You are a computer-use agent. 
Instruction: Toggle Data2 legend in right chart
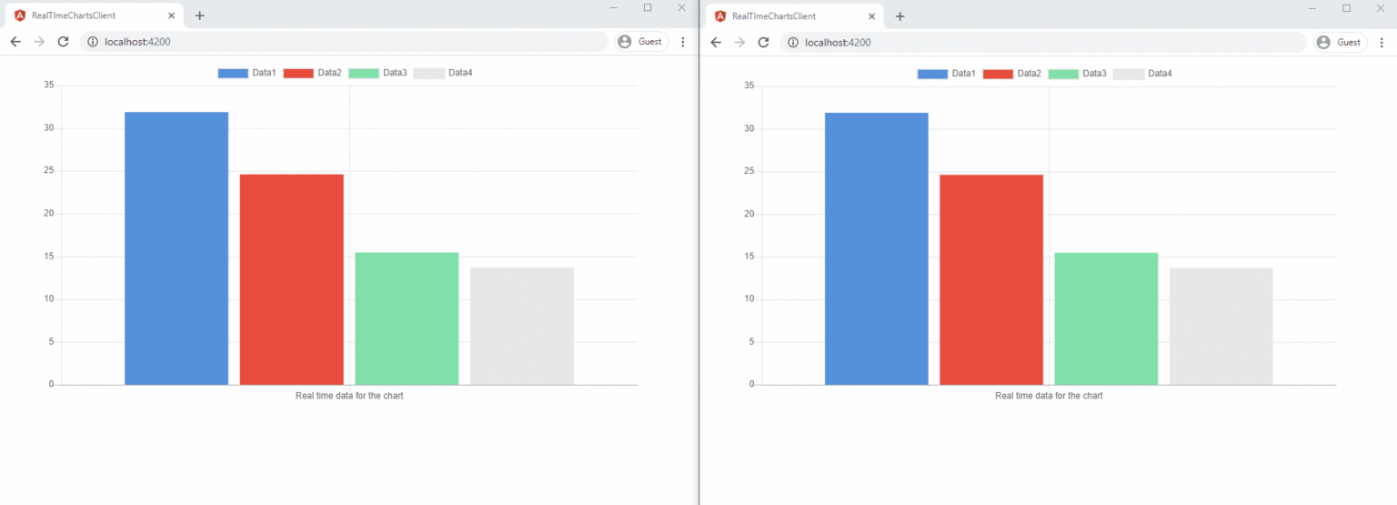(x=1012, y=73)
